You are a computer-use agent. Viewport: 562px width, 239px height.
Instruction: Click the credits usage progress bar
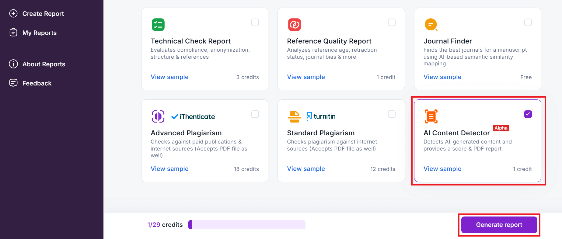pyautogui.click(x=247, y=225)
